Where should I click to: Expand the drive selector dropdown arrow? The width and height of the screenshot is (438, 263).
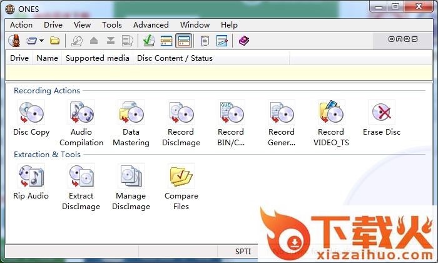pos(41,41)
